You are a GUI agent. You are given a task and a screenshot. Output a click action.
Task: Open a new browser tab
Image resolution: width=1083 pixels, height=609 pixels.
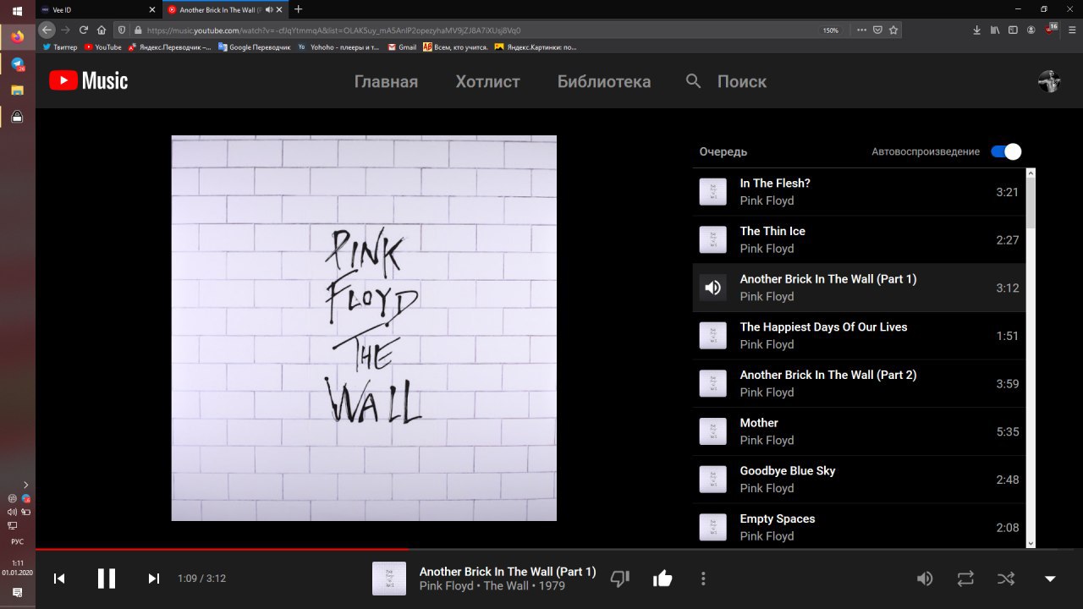pos(298,9)
